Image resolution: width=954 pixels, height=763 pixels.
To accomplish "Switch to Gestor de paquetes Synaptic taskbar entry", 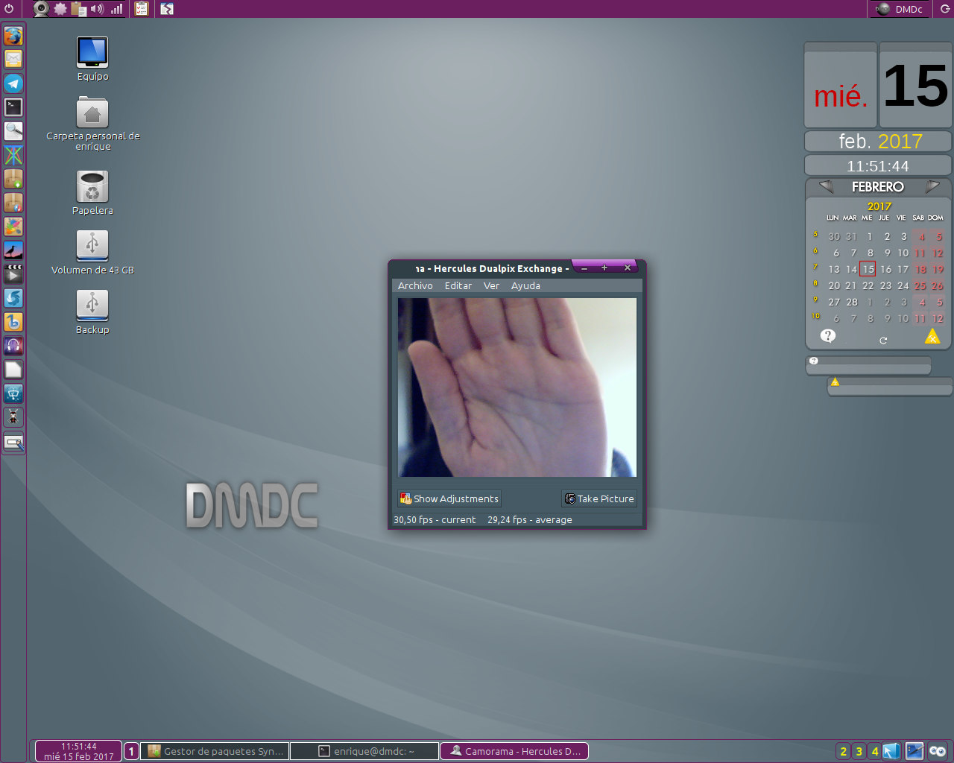I will tap(215, 751).
